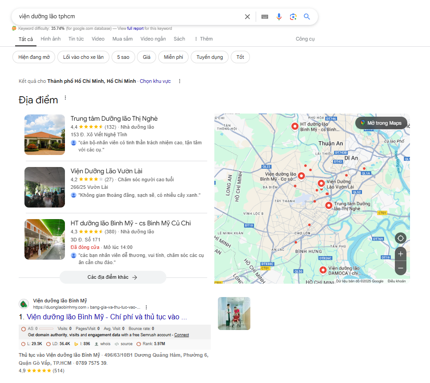Switch to the Tất cả tab
430x383 pixels.
26,39
